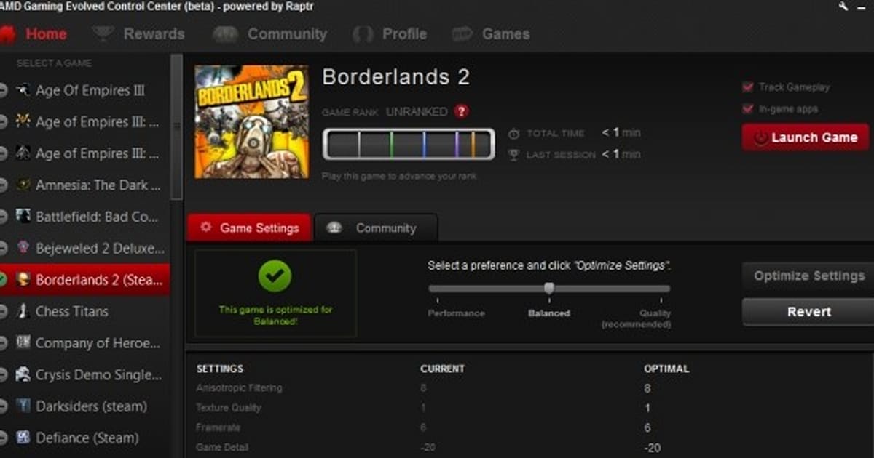Click the Games icon in top bar
Viewport: 874px width, 458px height.
click(x=462, y=34)
